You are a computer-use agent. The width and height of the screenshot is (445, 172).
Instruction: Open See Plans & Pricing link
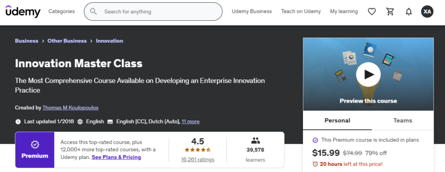pyautogui.click(x=116, y=157)
